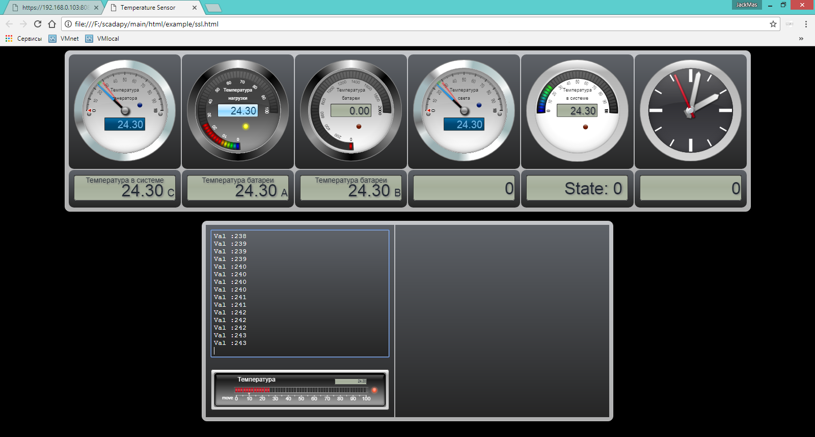The image size is (815, 437).
Task: Close the https://192.168.0.103 tab
Action: (x=96, y=8)
